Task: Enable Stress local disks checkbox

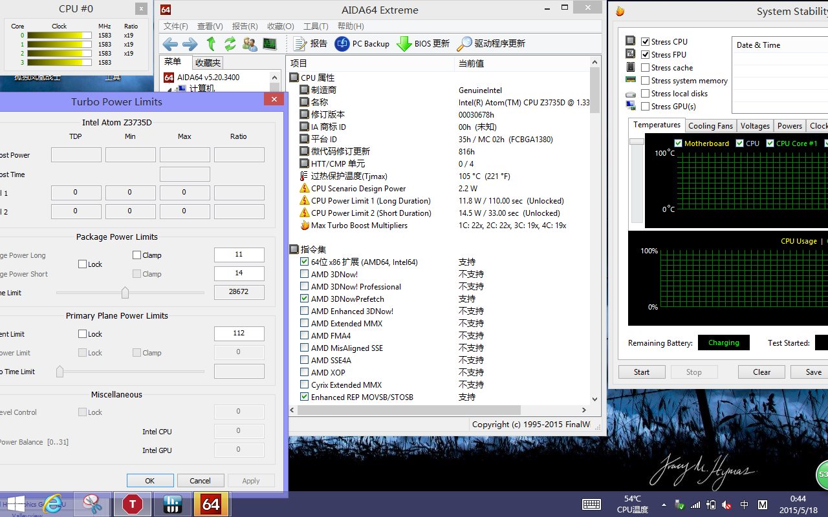Action: click(x=645, y=93)
